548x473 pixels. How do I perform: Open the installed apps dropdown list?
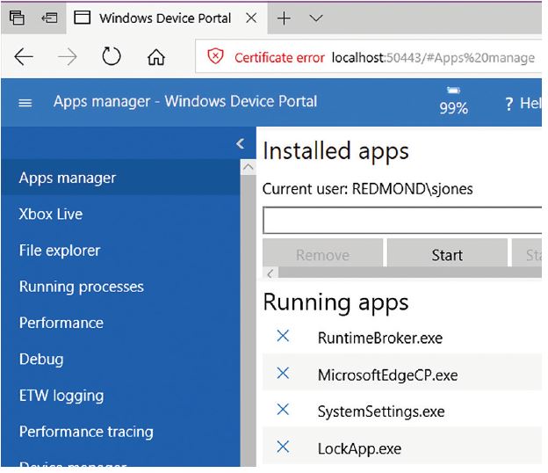[x=402, y=220]
